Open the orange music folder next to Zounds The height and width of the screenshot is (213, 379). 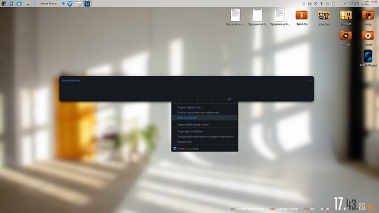[368, 38]
